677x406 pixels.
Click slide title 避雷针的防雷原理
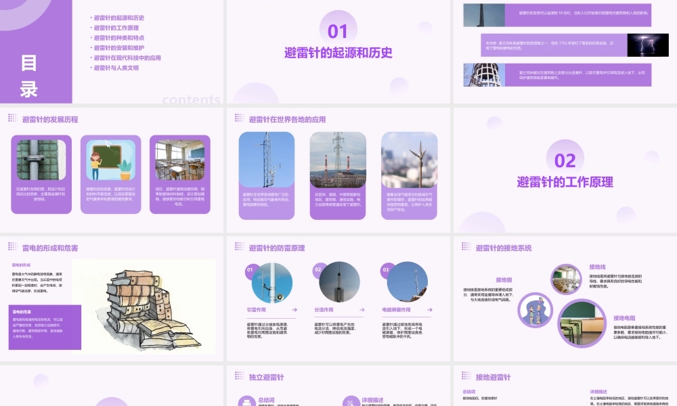pyautogui.click(x=277, y=248)
